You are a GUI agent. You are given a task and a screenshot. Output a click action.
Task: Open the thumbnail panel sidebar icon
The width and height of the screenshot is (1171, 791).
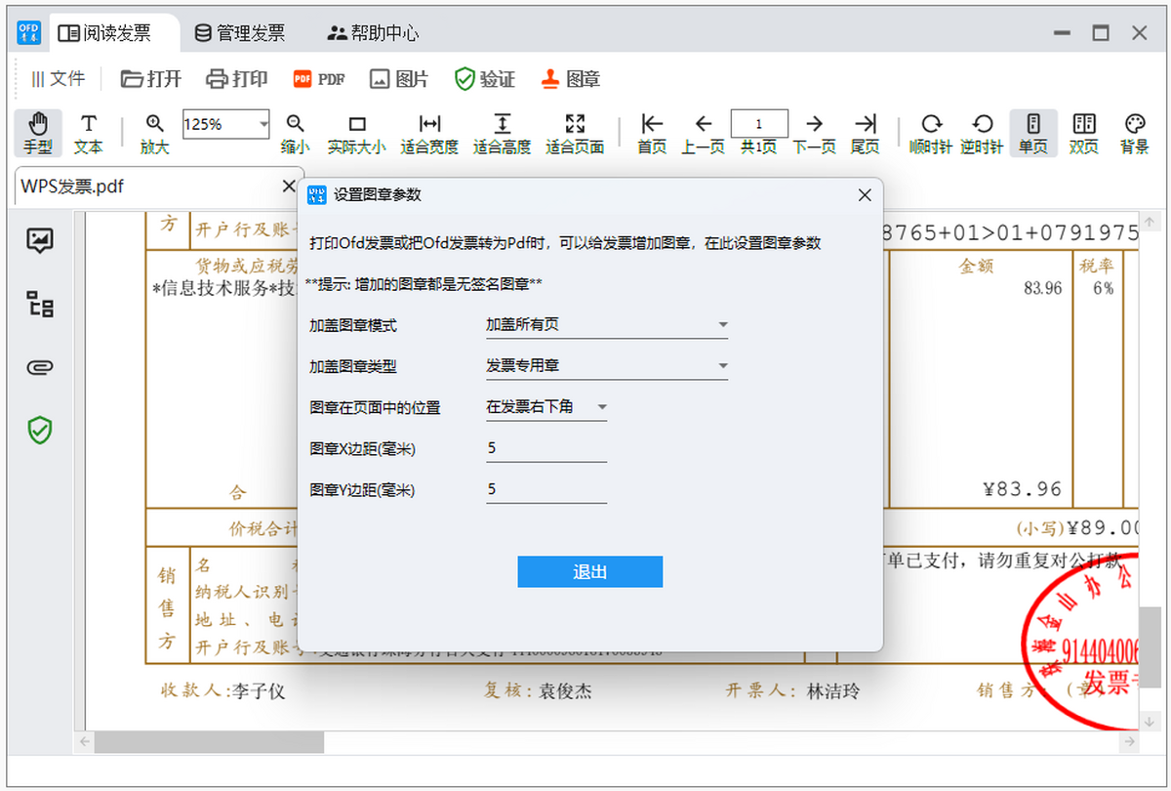[x=40, y=240]
